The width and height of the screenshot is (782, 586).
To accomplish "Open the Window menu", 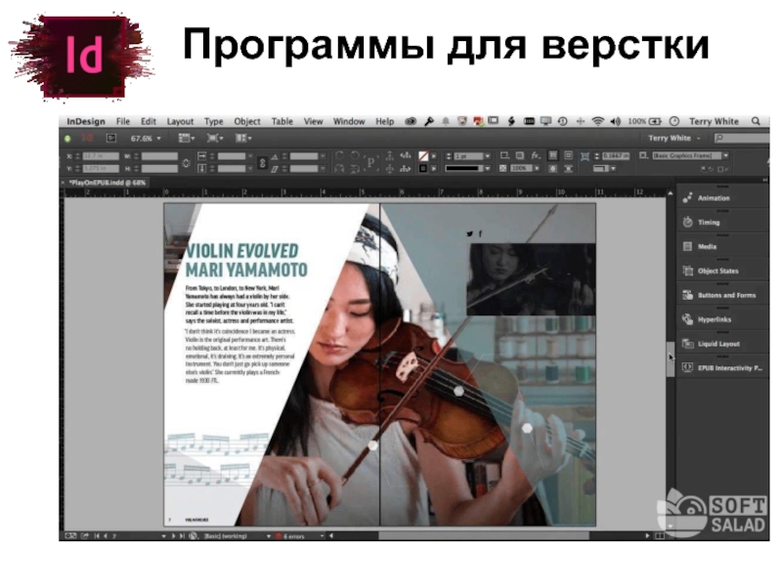I will pyautogui.click(x=348, y=121).
